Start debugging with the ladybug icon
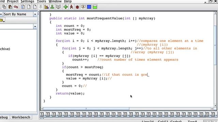The width and height of the screenshot is (218, 122). pos(77,7)
